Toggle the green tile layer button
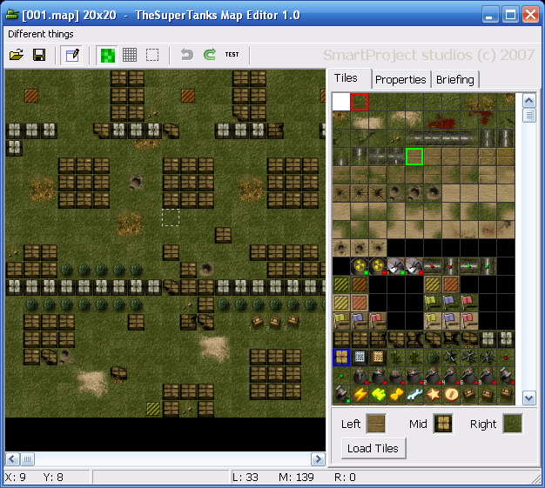 pos(107,55)
